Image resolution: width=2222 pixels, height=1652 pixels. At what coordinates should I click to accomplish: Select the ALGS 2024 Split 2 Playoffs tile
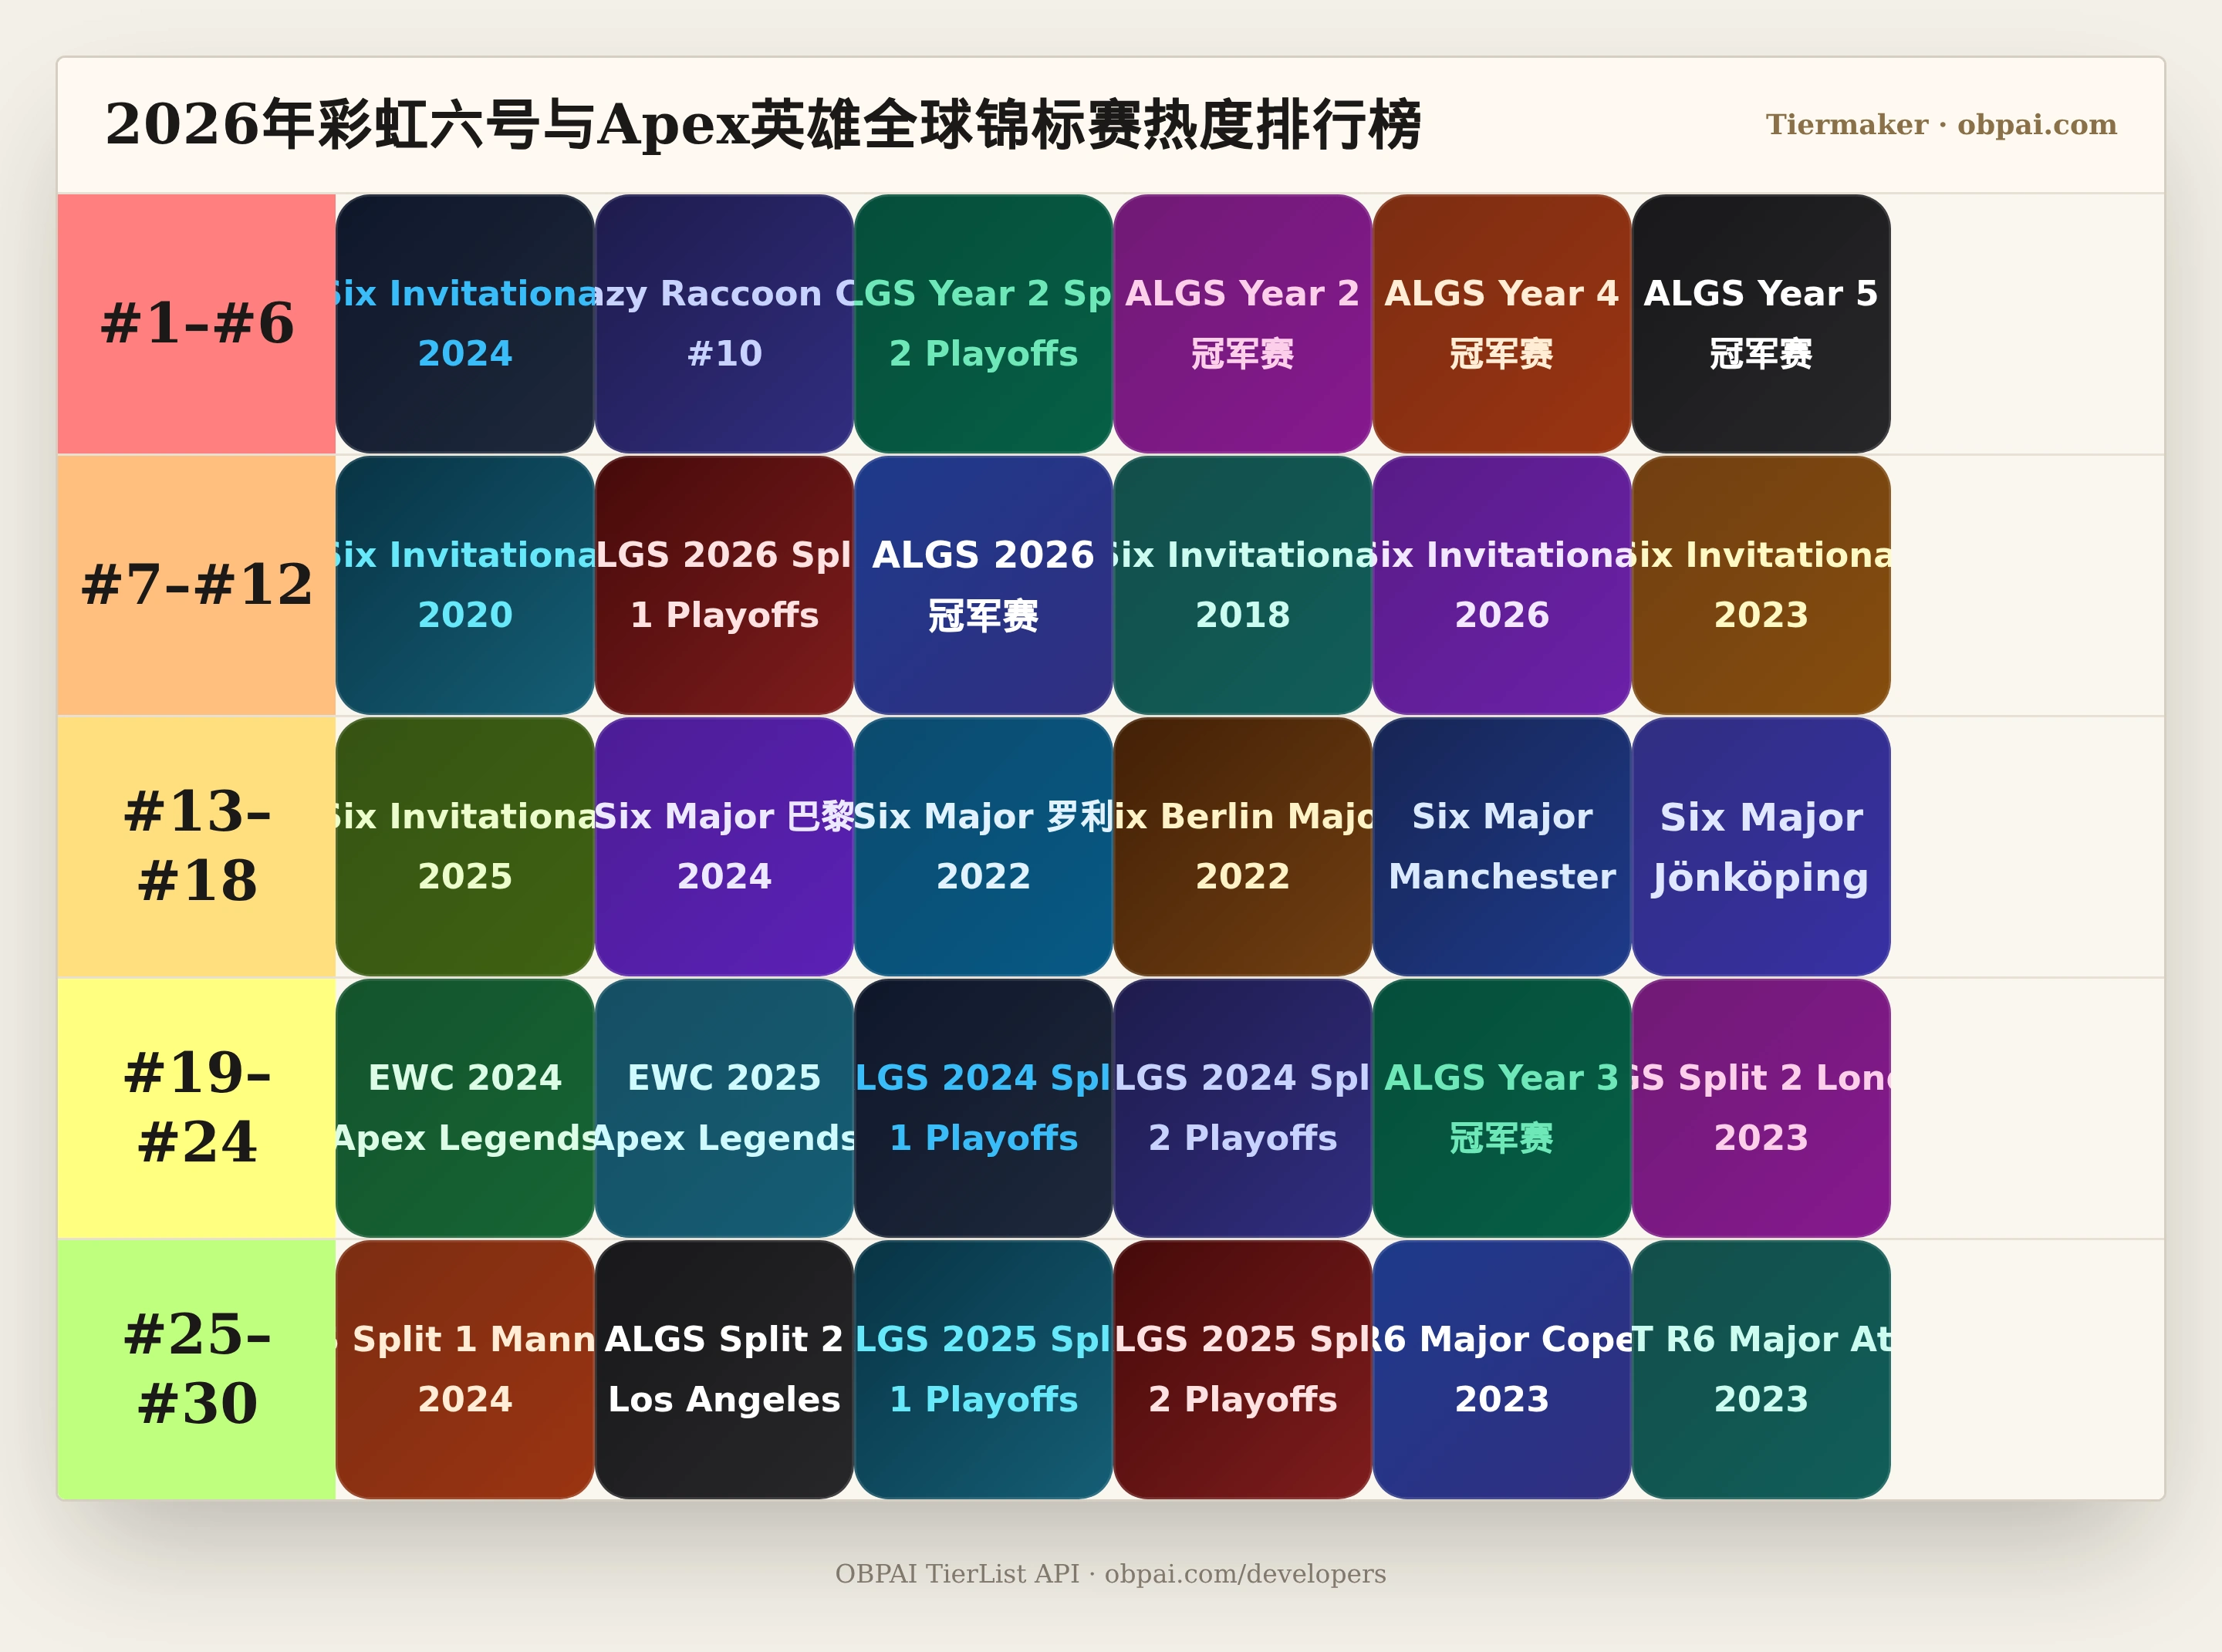[x=1243, y=1108]
